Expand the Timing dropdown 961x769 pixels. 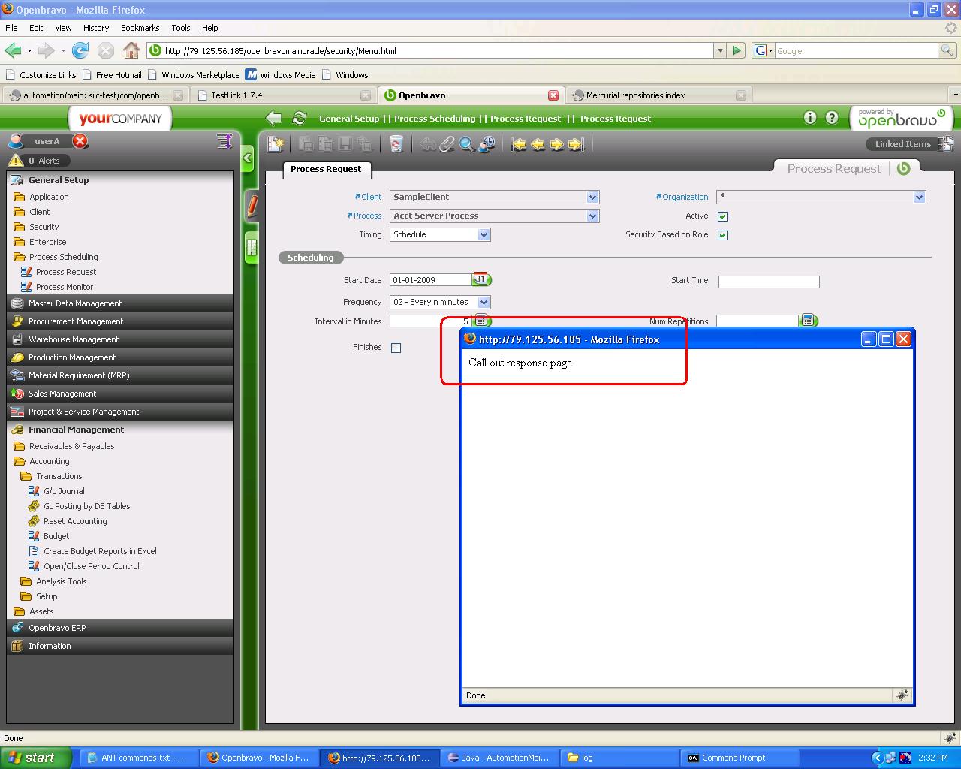click(484, 234)
